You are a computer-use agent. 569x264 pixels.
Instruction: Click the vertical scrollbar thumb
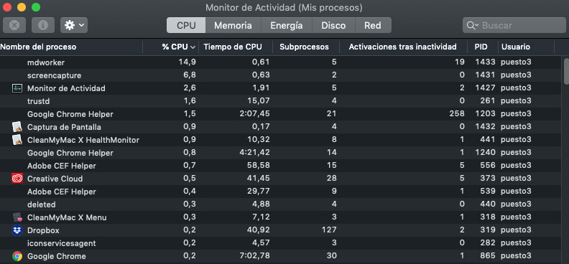pos(566,70)
